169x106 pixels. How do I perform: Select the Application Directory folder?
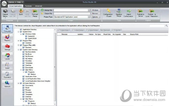pos(28,30)
